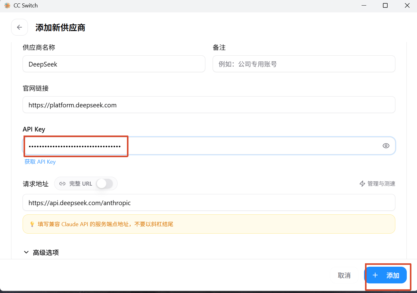Click the 取消 button
The height and width of the screenshot is (293, 417).
(x=344, y=275)
